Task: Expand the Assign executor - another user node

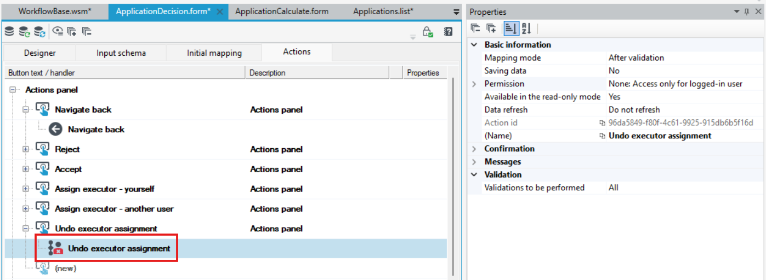Action: coord(25,209)
